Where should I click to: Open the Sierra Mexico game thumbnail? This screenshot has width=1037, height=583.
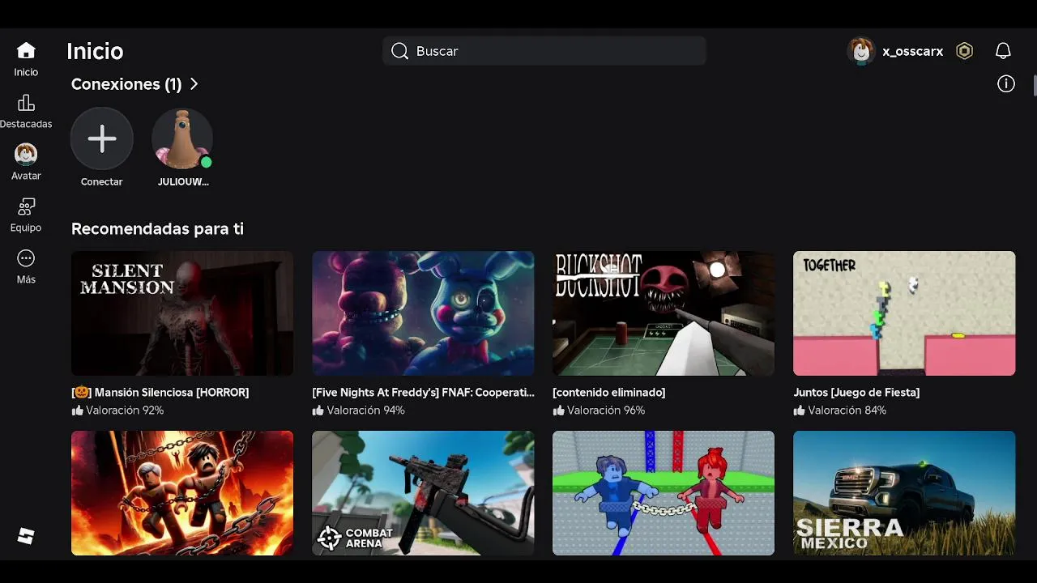tap(904, 493)
